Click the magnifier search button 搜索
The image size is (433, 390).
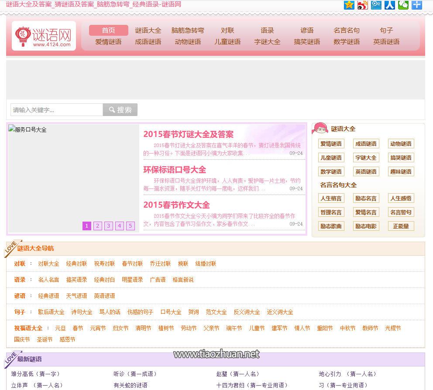[x=120, y=109]
